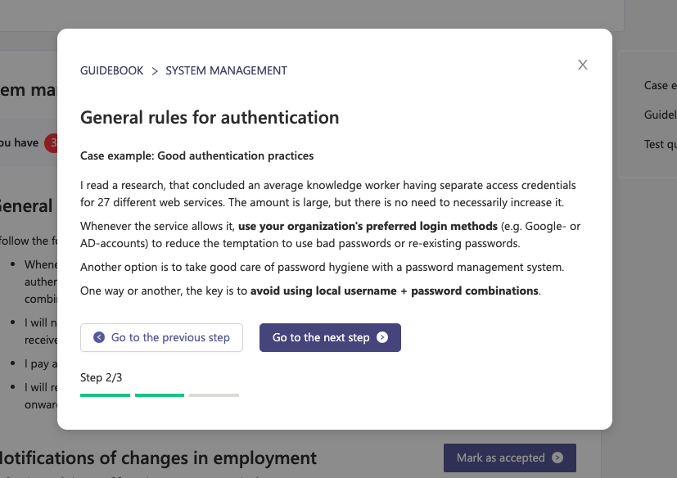This screenshot has height=478, width=677.
Task: Click the Step 2/3 indicator text
Action: [101, 378]
